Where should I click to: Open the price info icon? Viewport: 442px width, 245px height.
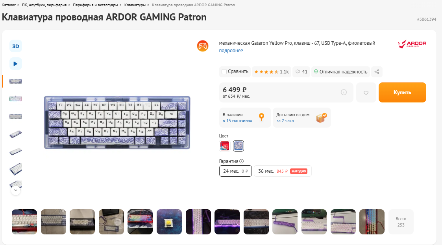click(344, 92)
